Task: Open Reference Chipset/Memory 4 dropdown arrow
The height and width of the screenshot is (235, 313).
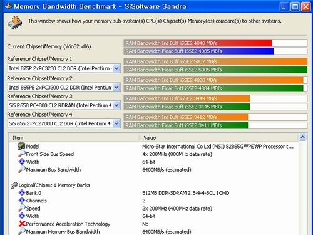Action: 116,123
